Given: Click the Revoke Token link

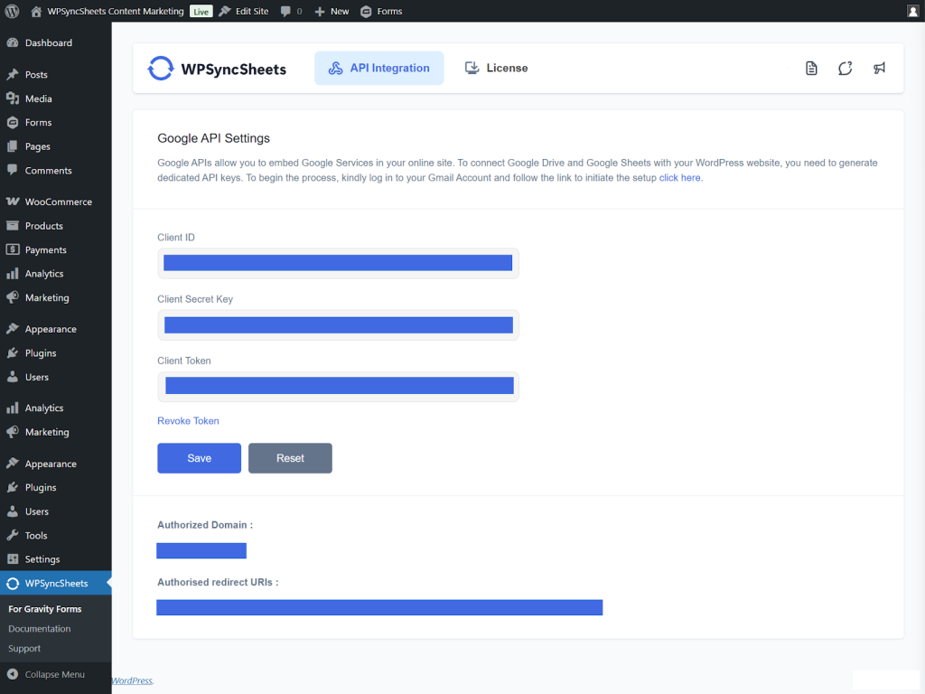Looking at the screenshot, I should (x=188, y=421).
